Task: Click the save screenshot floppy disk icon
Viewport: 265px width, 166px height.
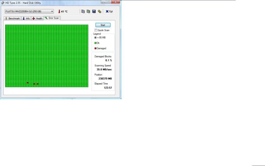Action: [94, 11]
